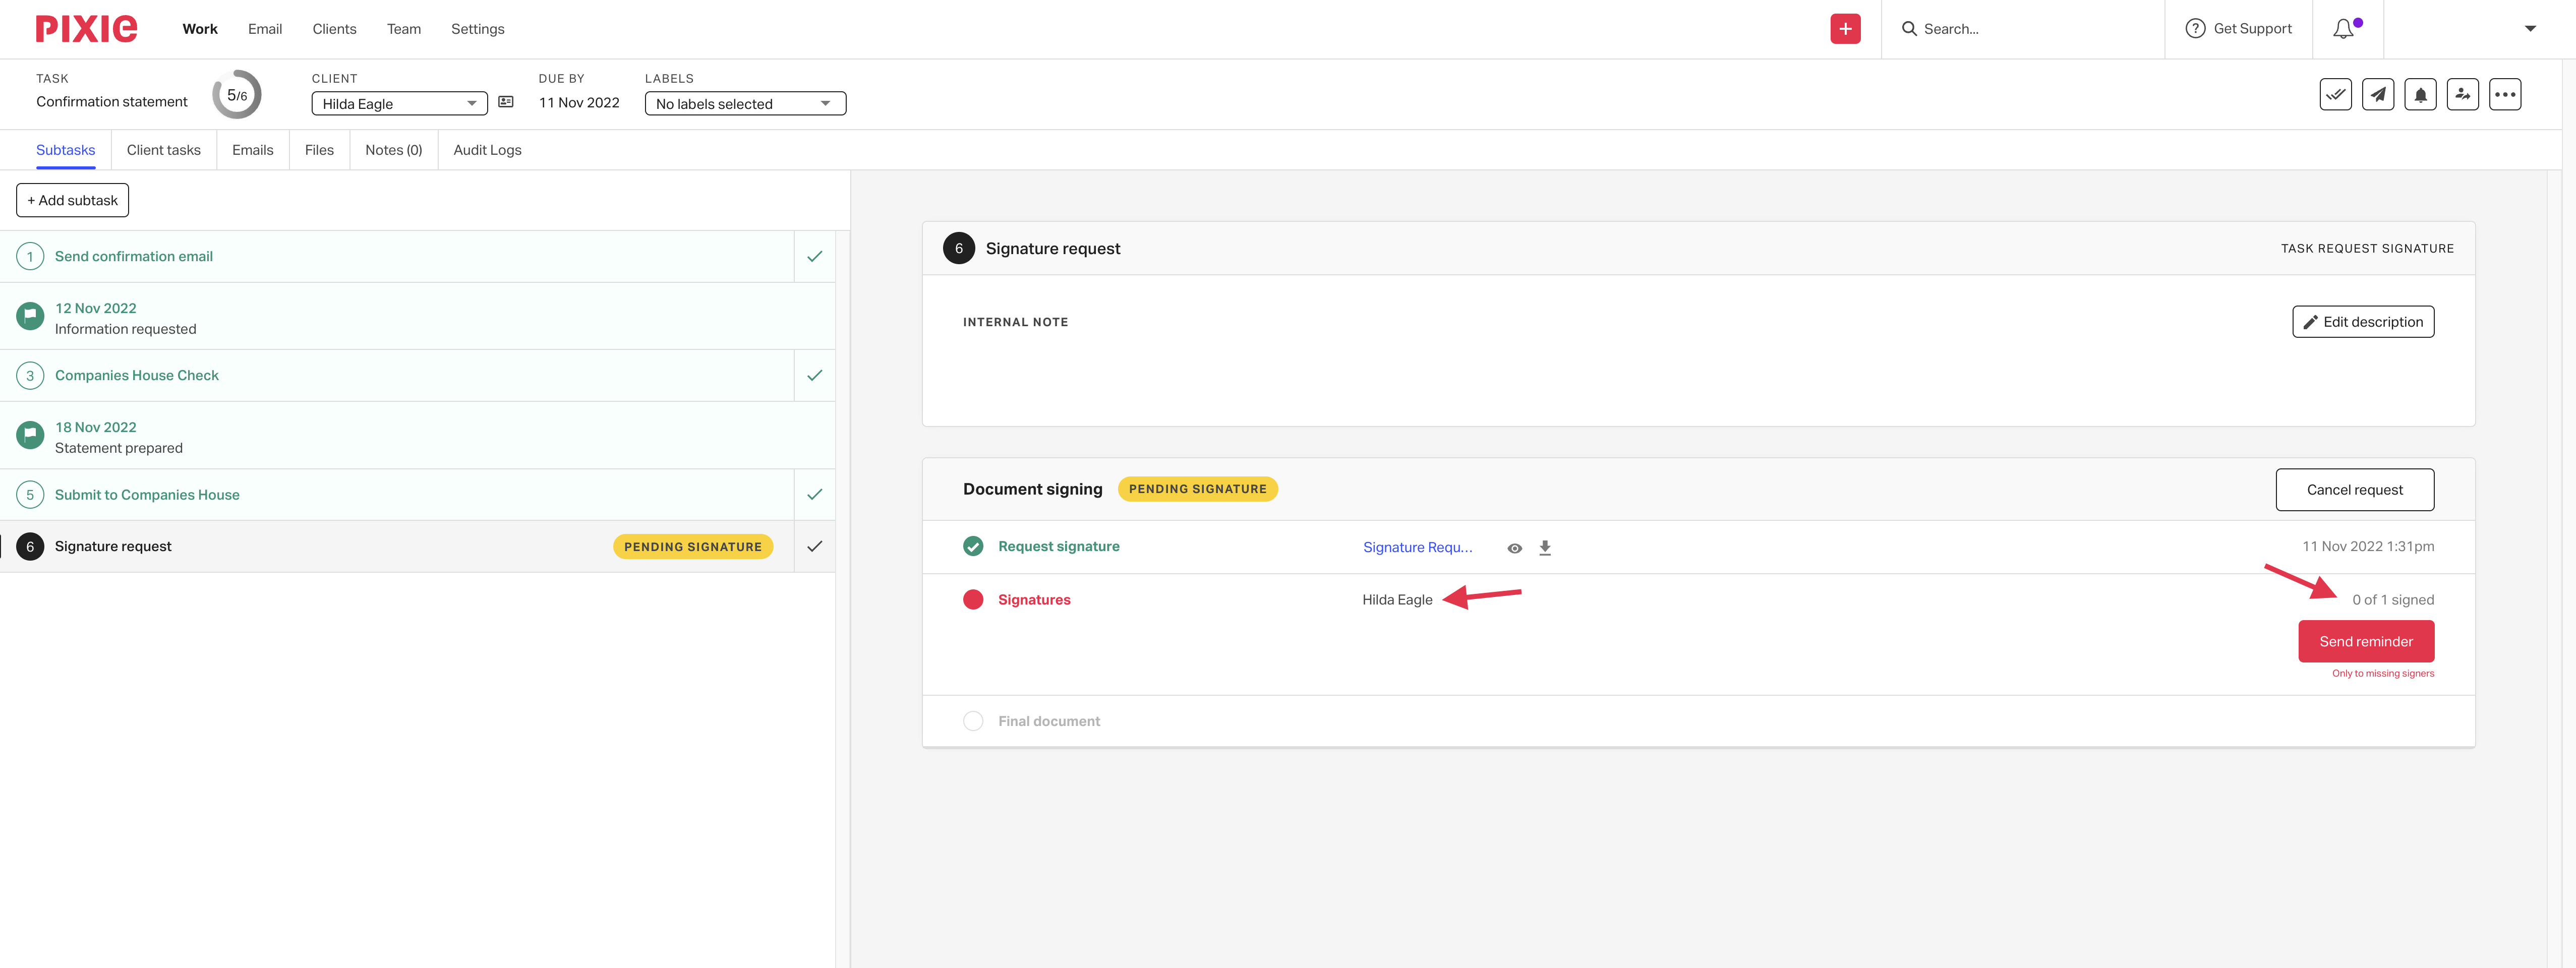Click step number 1 circle

[30, 256]
